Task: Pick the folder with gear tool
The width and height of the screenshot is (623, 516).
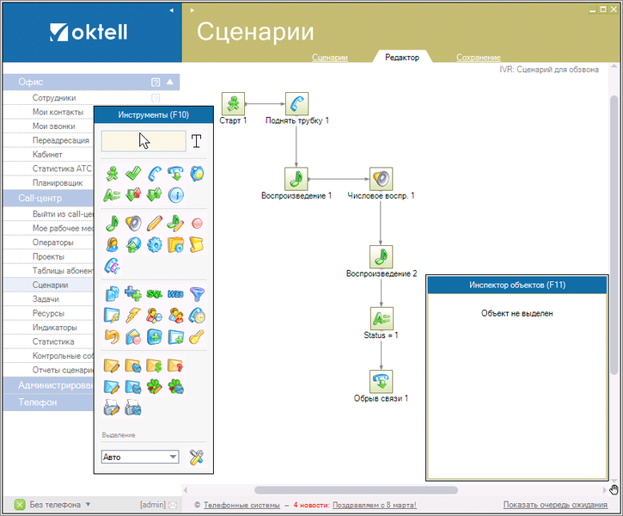Action: pyautogui.click(x=175, y=244)
